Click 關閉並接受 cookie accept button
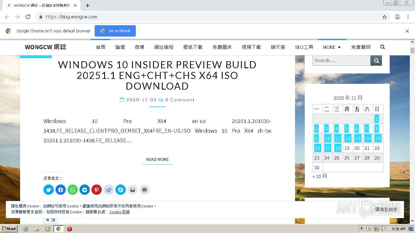The image size is (415, 233). click(x=386, y=209)
